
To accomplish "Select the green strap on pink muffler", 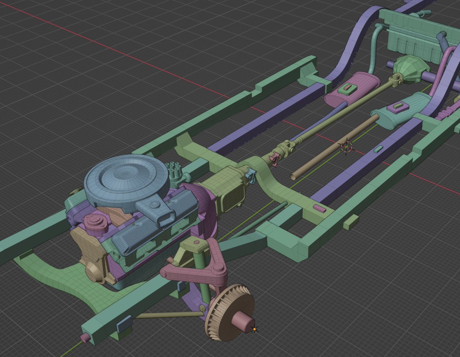I will coord(347,88).
